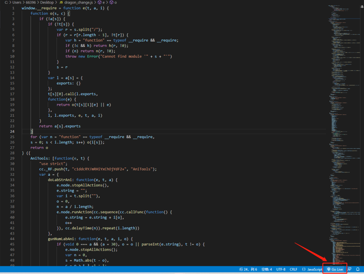Select symbol o in breadcrumb
Screen dimensions: 364x274
[x=113, y=2]
